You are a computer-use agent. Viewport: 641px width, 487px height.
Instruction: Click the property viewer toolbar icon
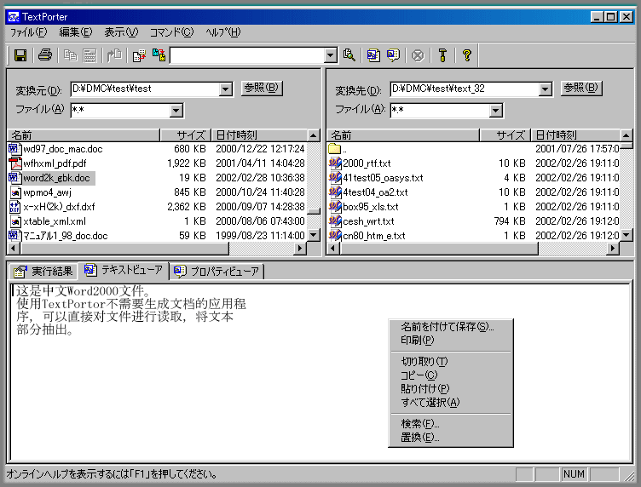[x=393, y=55]
